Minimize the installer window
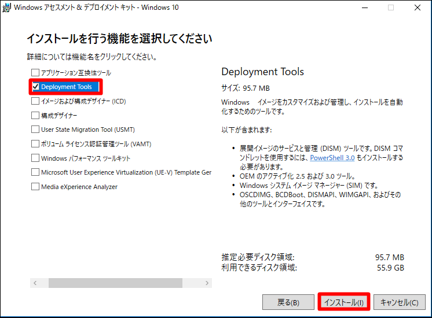This screenshot has width=432, height=318. click(x=365, y=8)
